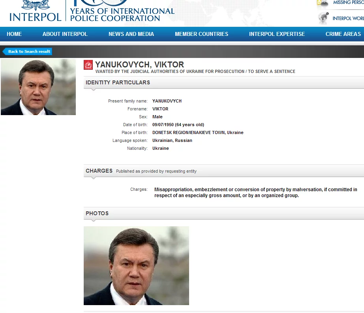Click Back to Search result button
This screenshot has height=313, width=364.
27,52
